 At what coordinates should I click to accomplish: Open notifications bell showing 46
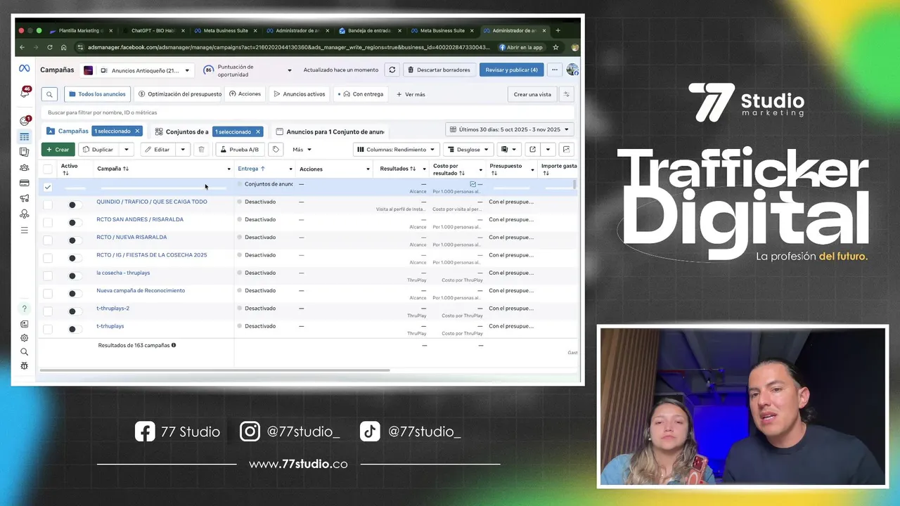[x=25, y=93]
